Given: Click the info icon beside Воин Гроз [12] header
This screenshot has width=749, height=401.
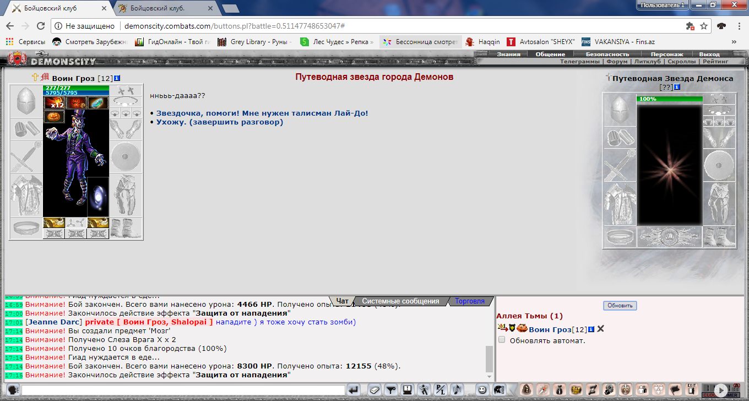Looking at the screenshot, I should pos(117,79).
